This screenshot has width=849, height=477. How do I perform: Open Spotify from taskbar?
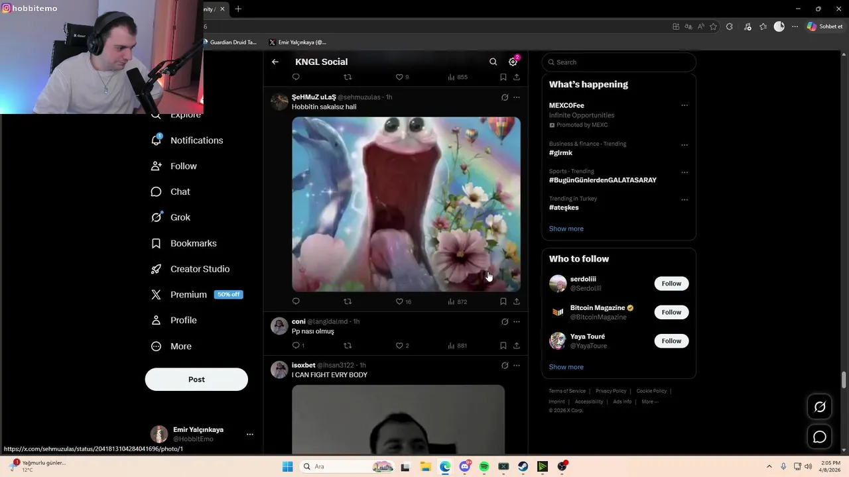point(484,466)
